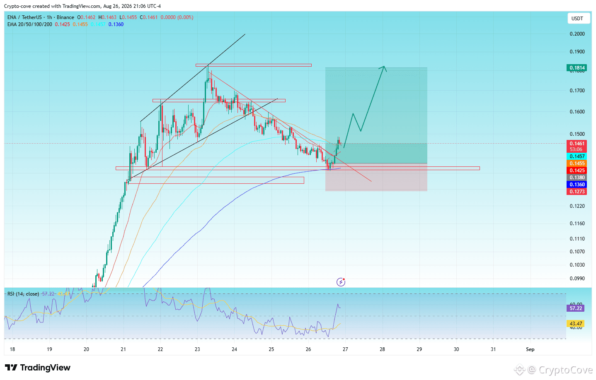Click the lightning bolt event icon

tap(341, 282)
